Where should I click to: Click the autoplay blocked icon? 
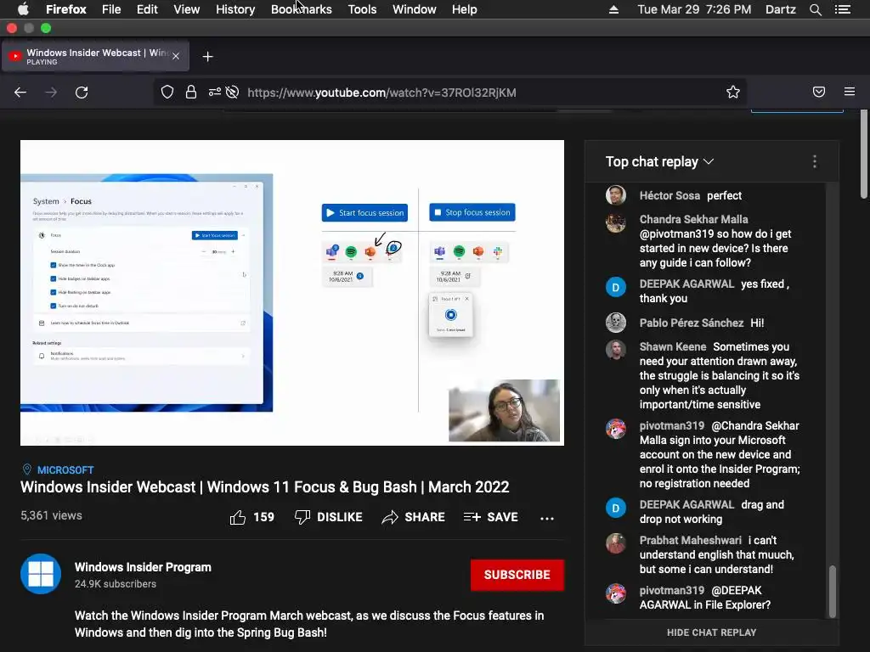tap(233, 92)
